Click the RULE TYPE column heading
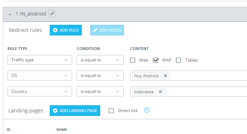Image resolution: width=247 pixels, height=134 pixels. tap(17, 49)
